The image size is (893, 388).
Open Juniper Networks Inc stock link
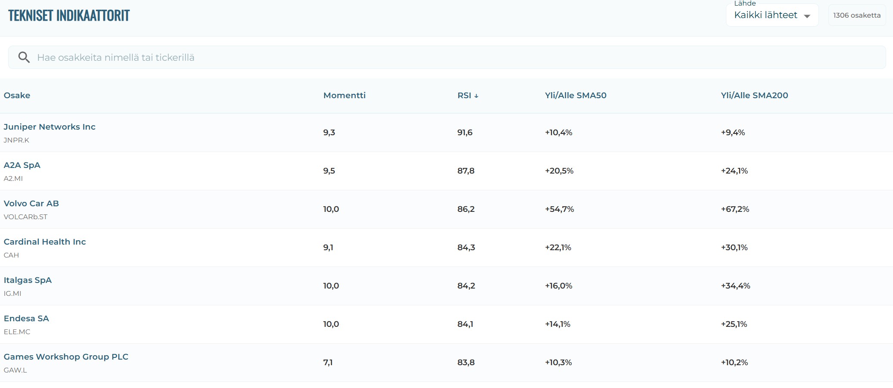pos(50,127)
